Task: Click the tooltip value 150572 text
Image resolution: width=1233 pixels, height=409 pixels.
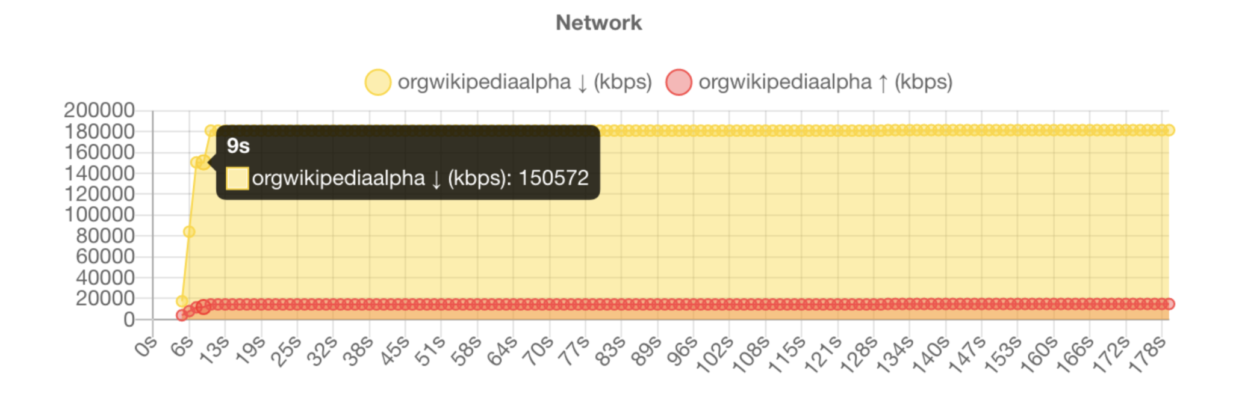Action: coord(553,178)
